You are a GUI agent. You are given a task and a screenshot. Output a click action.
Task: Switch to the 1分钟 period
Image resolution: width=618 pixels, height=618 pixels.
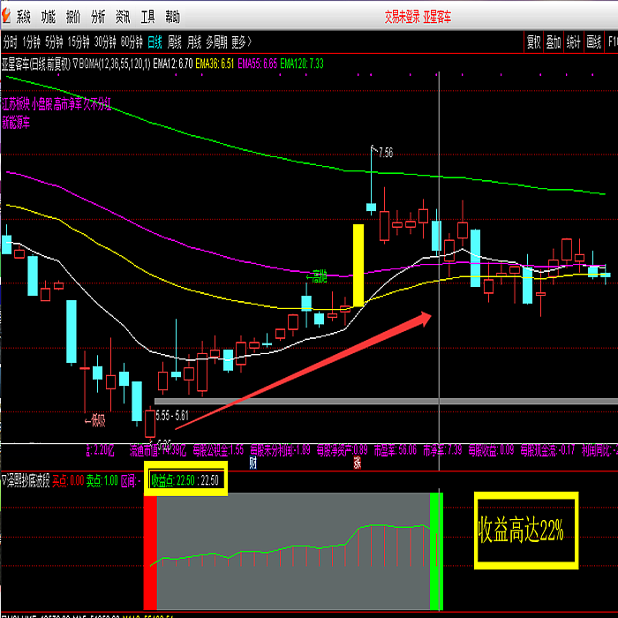pyautogui.click(x=32, y=41)
